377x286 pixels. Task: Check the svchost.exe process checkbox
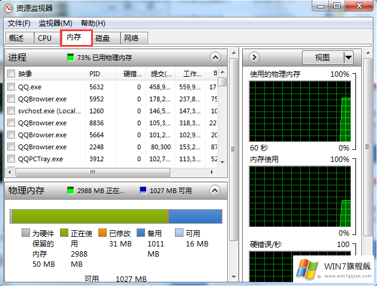pyautogui.click(x=11, y=111)
